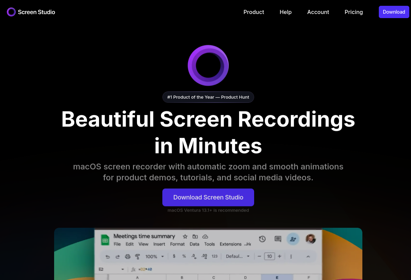Collapse the sheet toolbar with the chevron

[x=308, y=256]
